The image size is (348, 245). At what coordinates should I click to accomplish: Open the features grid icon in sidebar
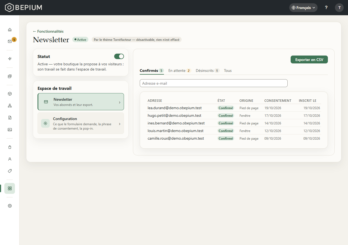pos(10,188)
